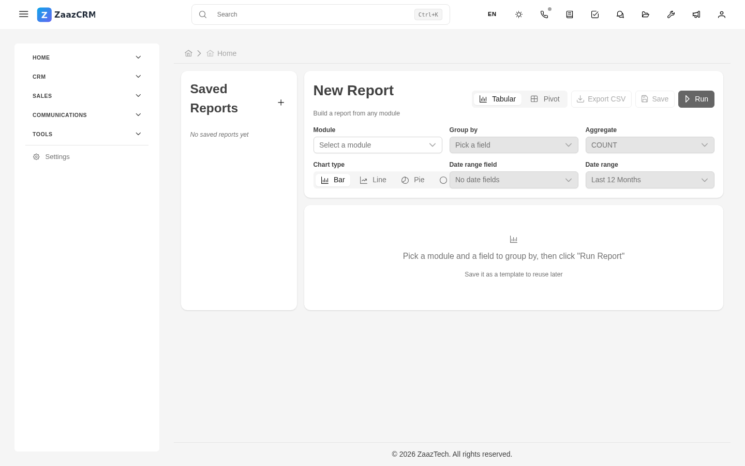Open the notes document icon
The width and height of the screenshot is (745, 466).
coord(570,14)
